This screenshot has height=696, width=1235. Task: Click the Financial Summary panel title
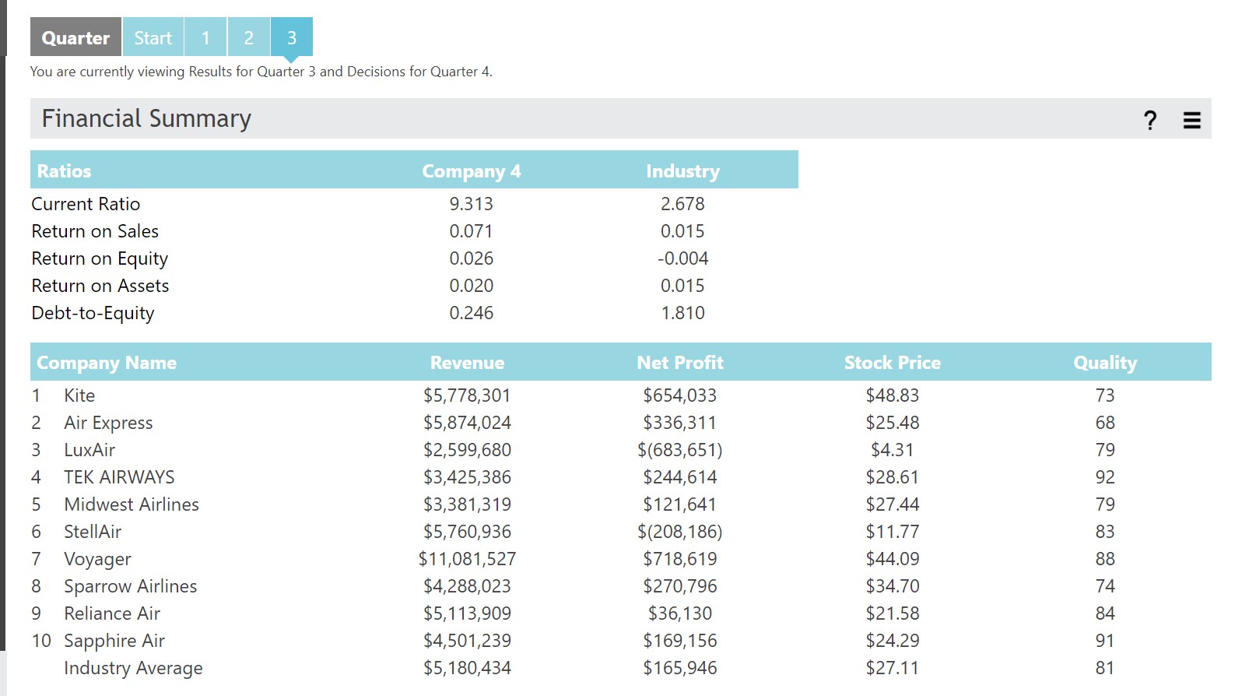point(146,118)
